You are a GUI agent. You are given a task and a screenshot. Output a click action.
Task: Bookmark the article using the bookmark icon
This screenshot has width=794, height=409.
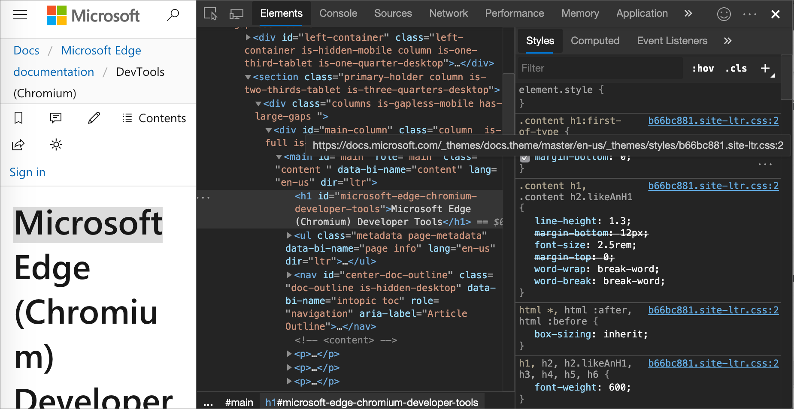coord(18,118)
